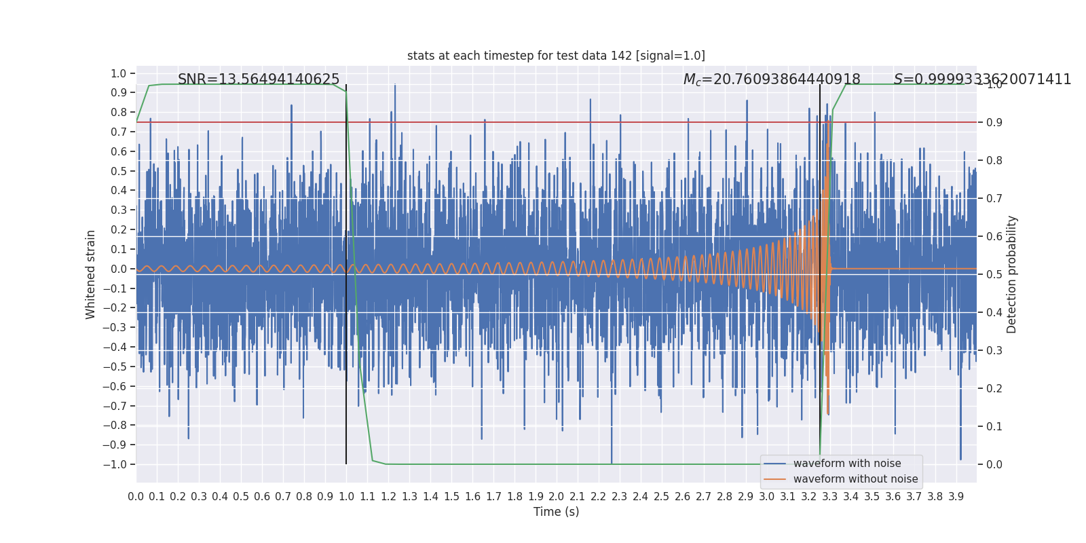Screen dimensions: 1086x543
Task: Click the orange line swatch in legend
Action: tap(775, 479)
